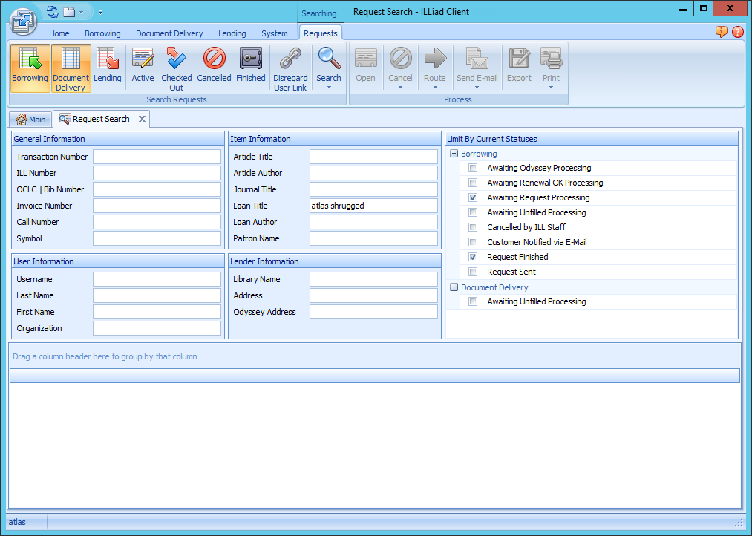Image resolution: width=752 pixels, height=536 pixels.
Task: Collapse the Document Delivery status group
Action: [x=454, y=287]
